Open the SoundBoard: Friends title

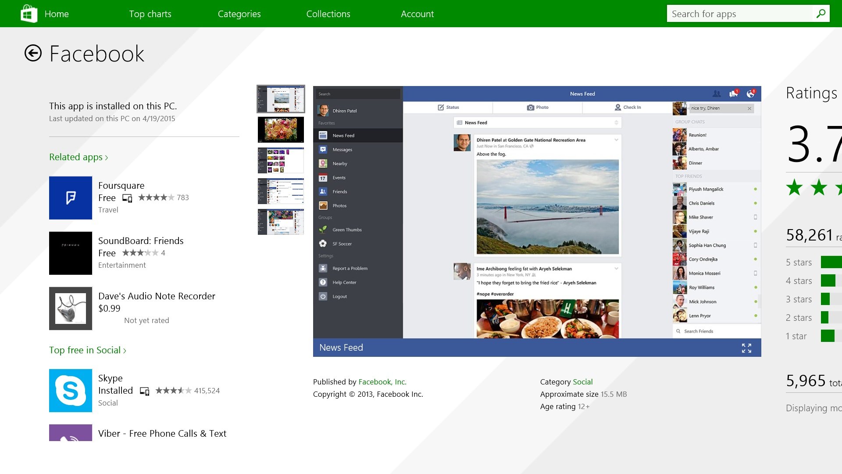[x=141, y=241]
